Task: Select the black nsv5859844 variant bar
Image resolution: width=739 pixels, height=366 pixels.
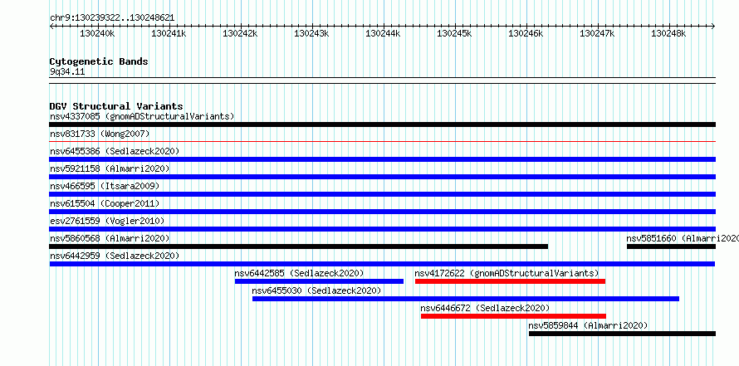Action: pos(622,334)
